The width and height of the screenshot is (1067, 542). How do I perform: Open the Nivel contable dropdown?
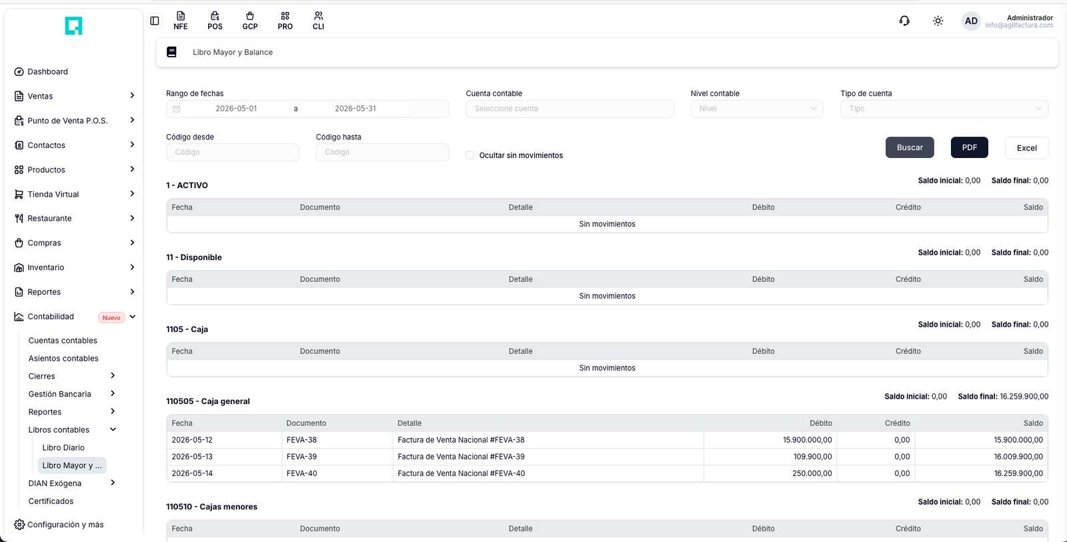[757, 109]
